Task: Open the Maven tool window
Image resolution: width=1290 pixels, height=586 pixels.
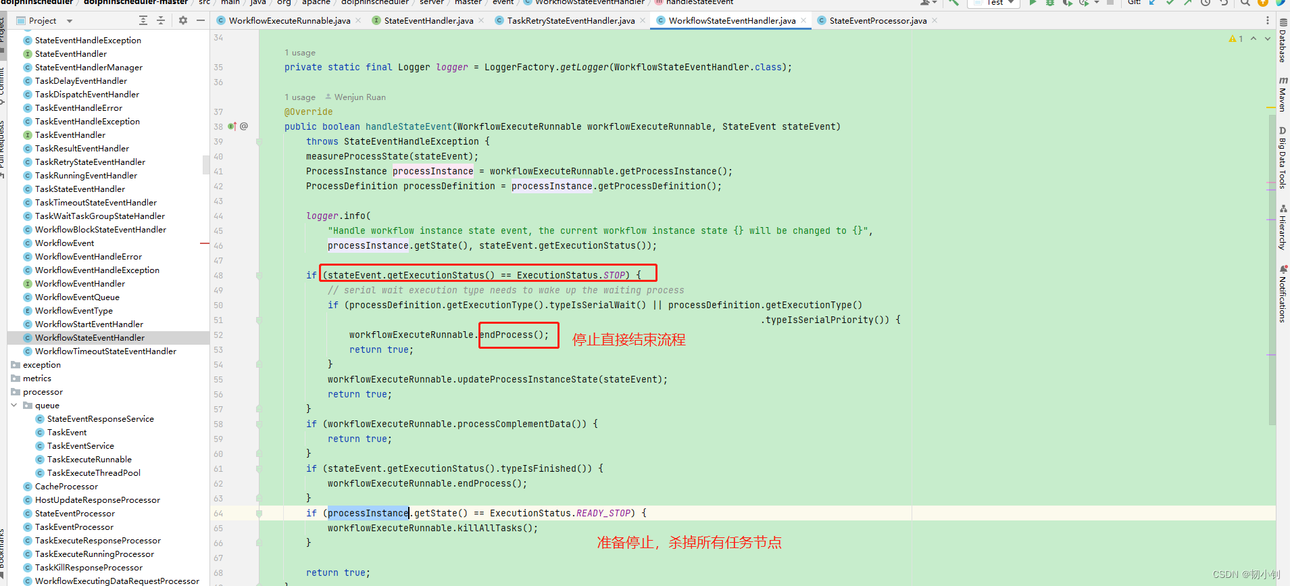Action: pyautogui.click(x=1283, y=94)
